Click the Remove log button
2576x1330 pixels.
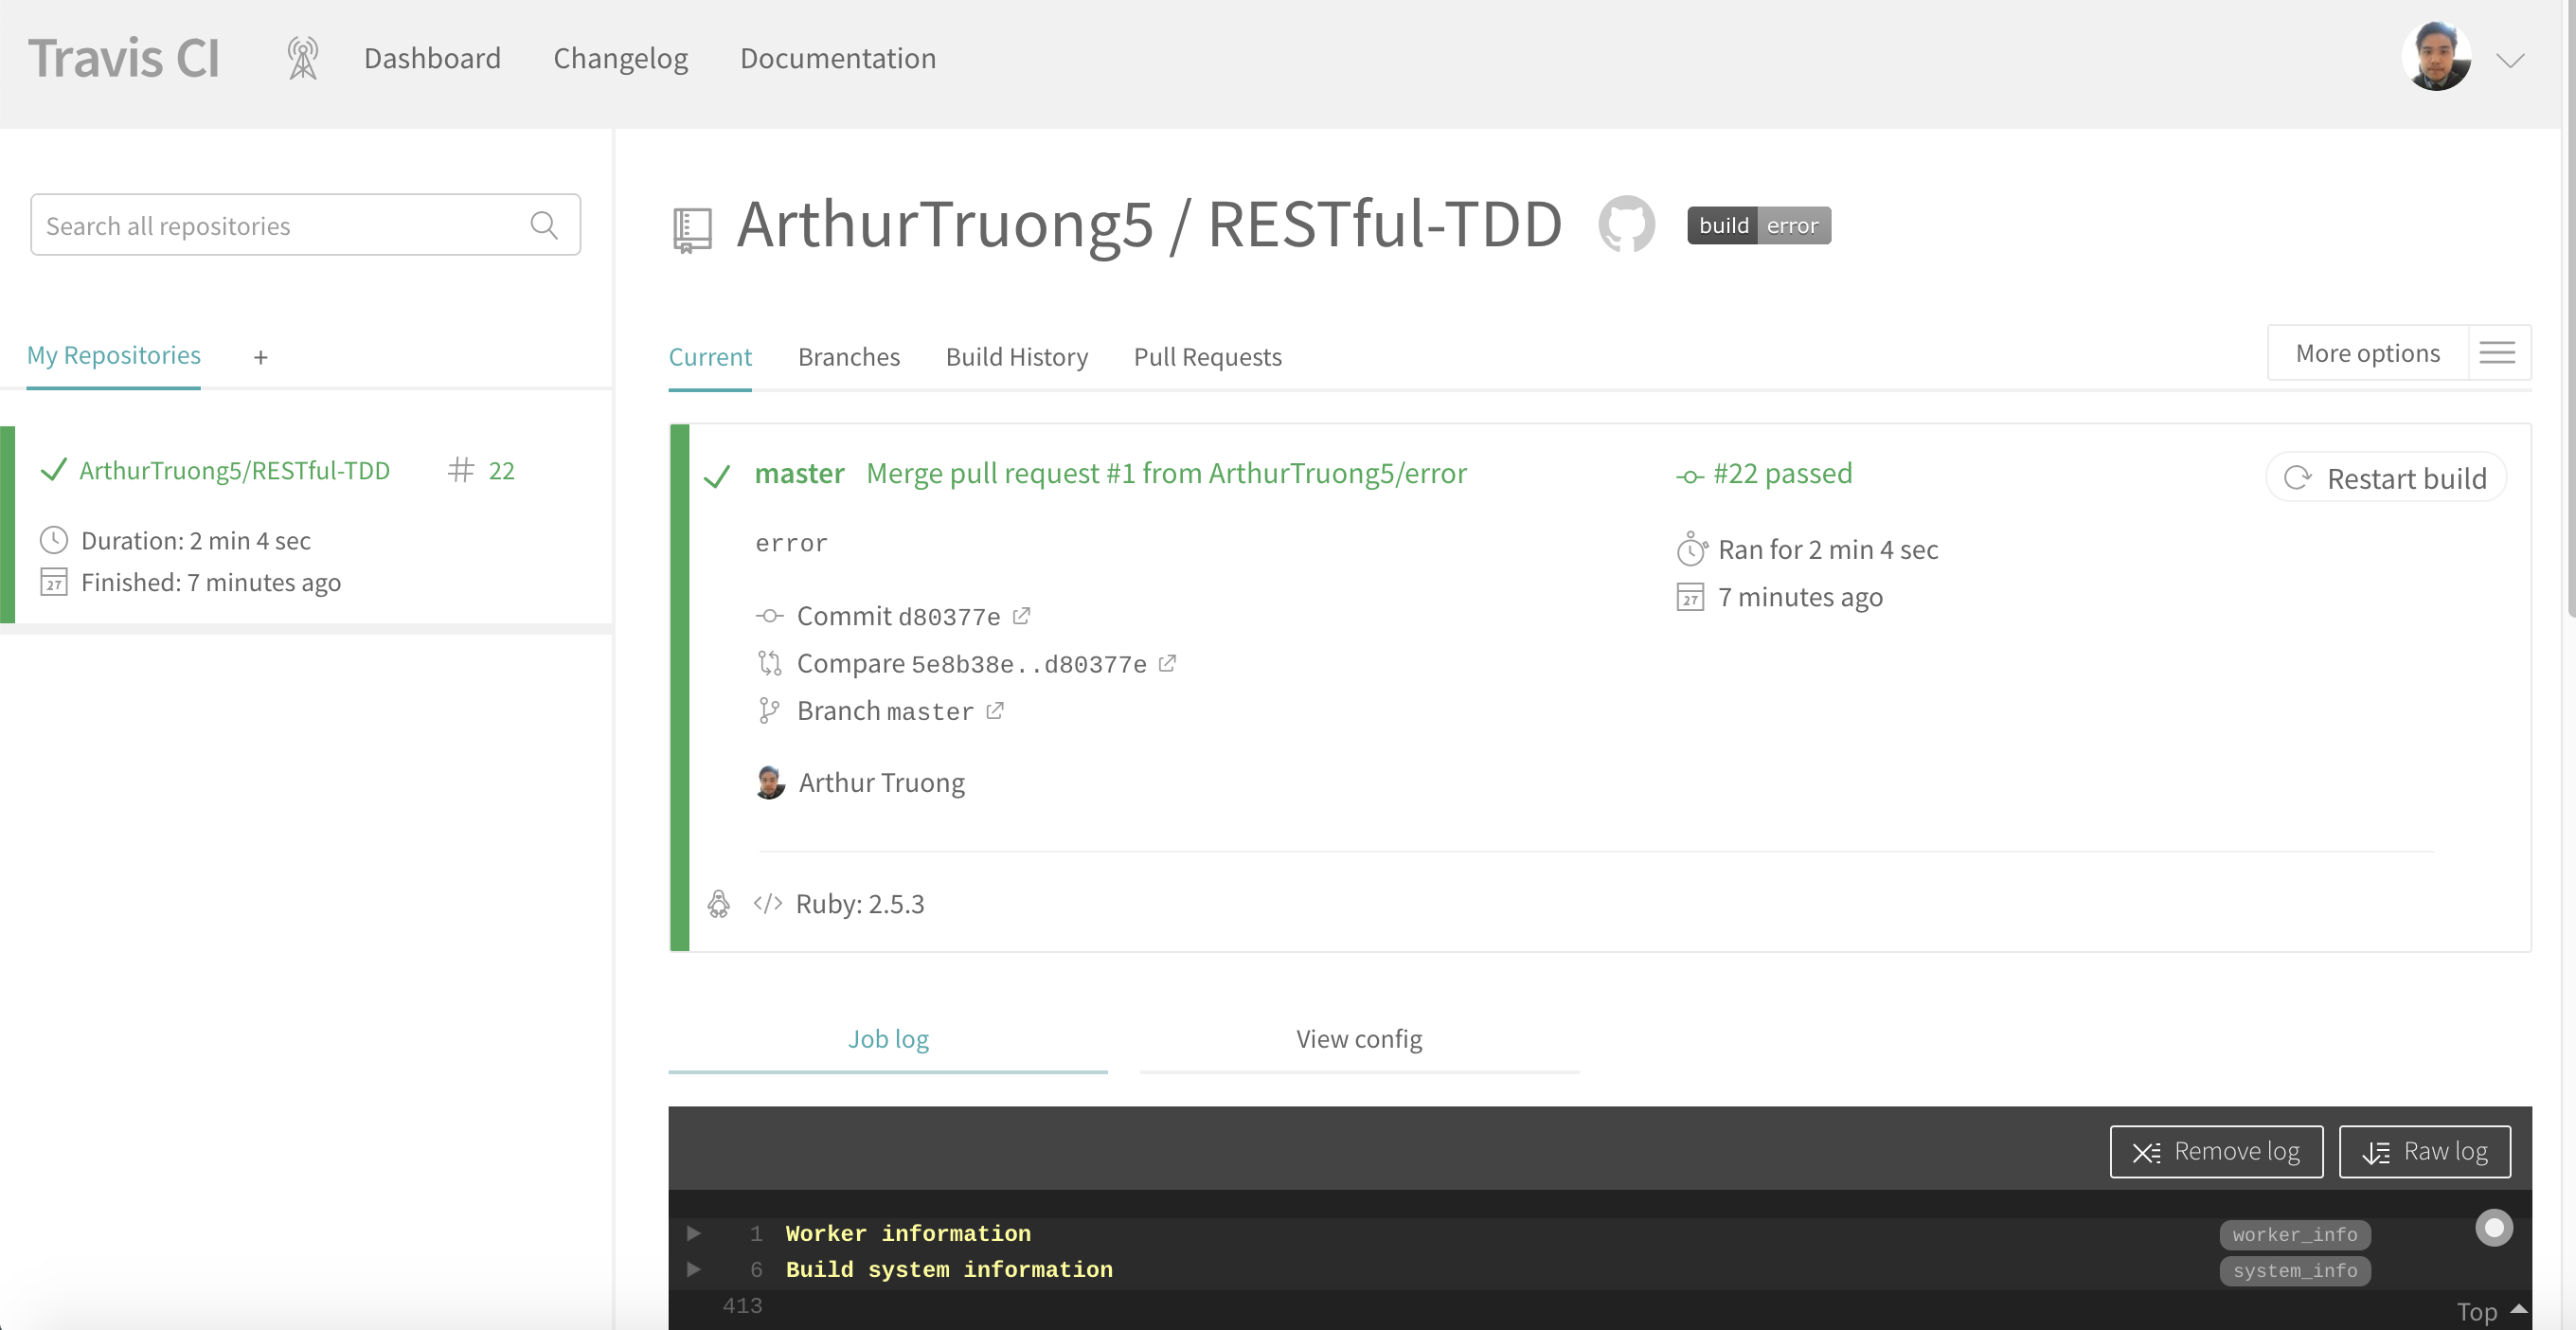pyautogui.click(x=2216, y=1151)
